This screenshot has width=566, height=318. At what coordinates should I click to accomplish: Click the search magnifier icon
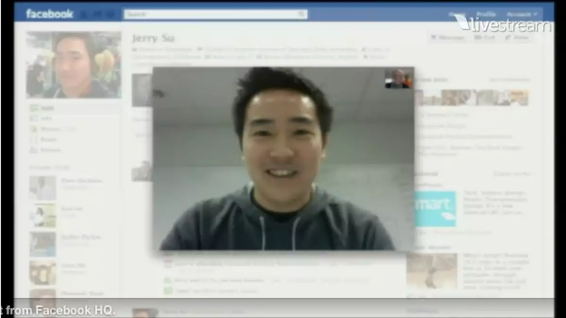coord(301,14)
